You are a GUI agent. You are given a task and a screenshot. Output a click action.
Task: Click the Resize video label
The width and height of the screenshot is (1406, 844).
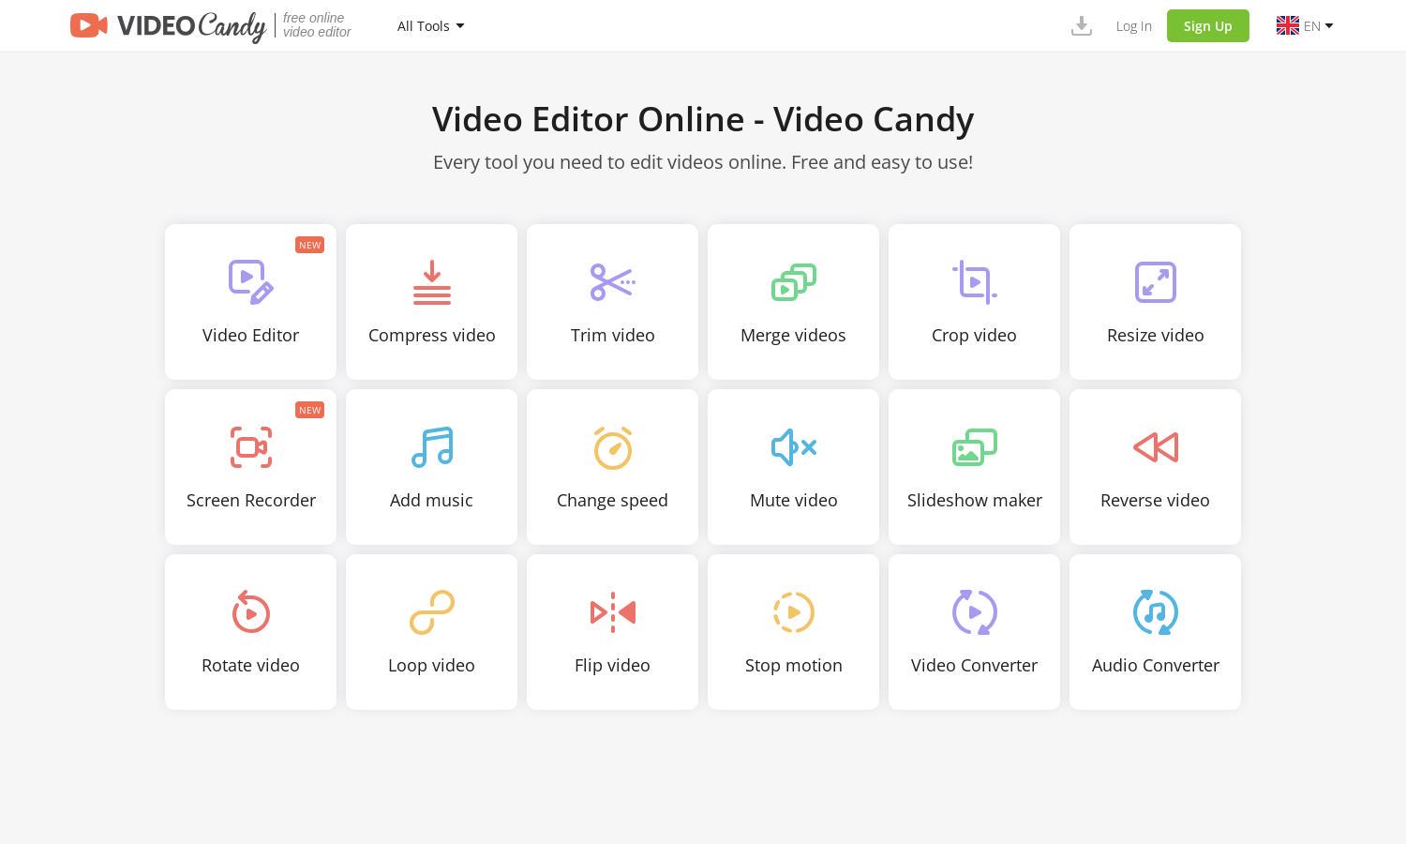click(x=1156, y=336)
